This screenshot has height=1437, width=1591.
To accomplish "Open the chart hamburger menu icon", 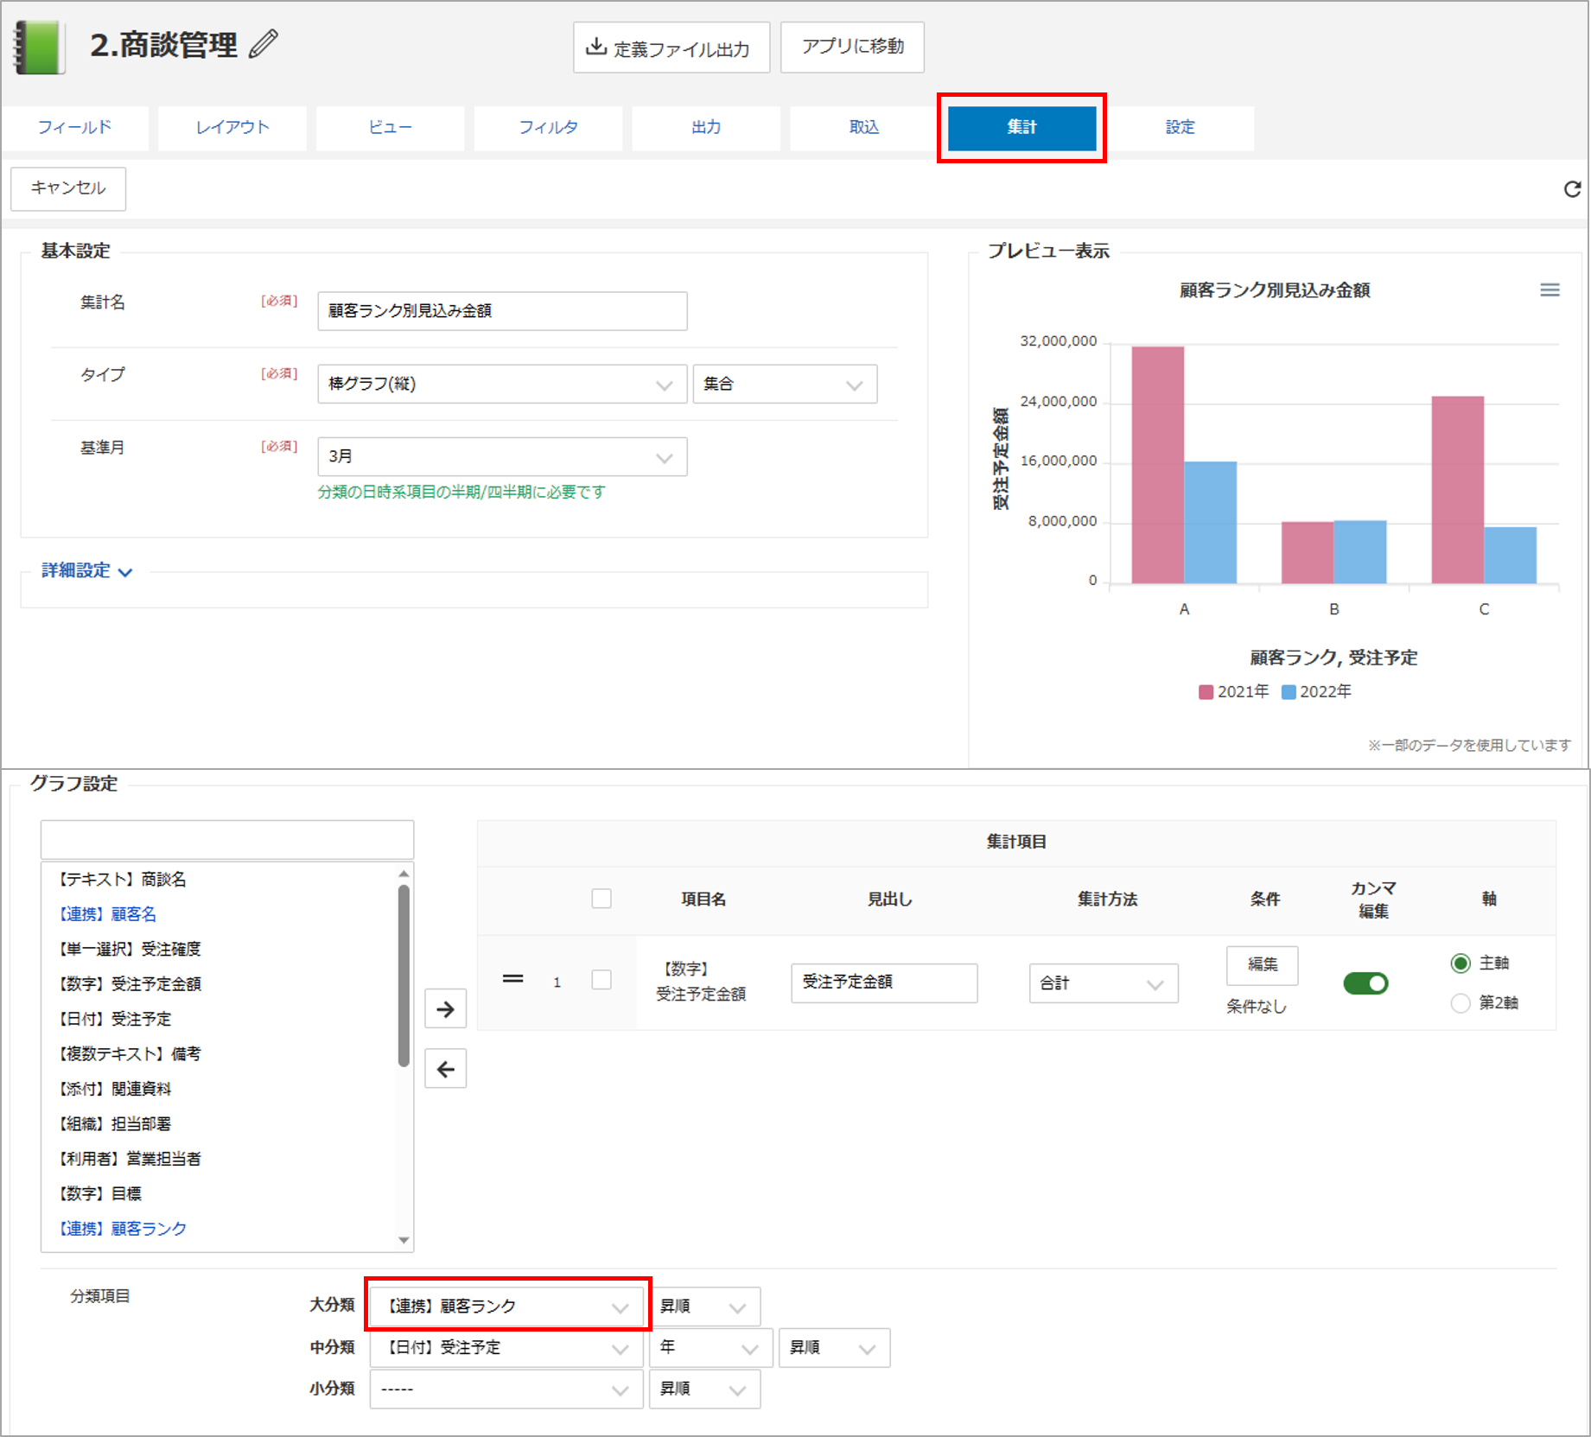I will point(1550,290).
